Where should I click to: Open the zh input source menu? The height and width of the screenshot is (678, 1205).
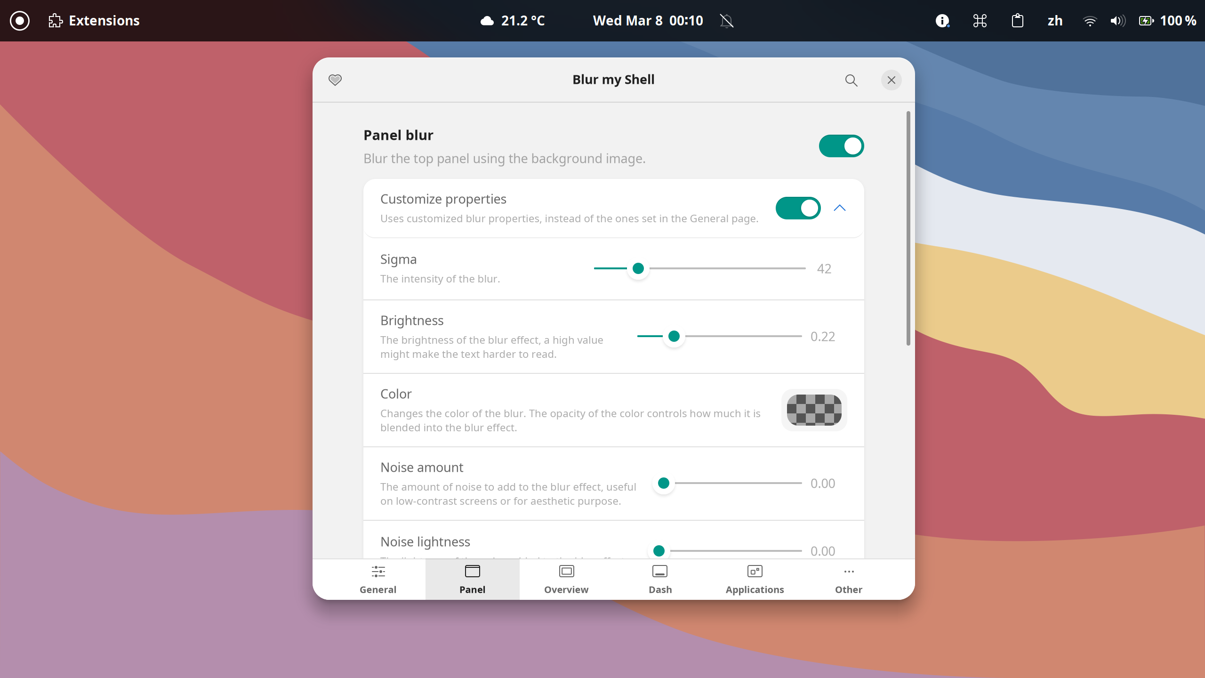pos(1055,21)
